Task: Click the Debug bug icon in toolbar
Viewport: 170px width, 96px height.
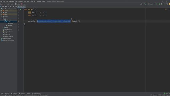Action: (x=159, y=4)
